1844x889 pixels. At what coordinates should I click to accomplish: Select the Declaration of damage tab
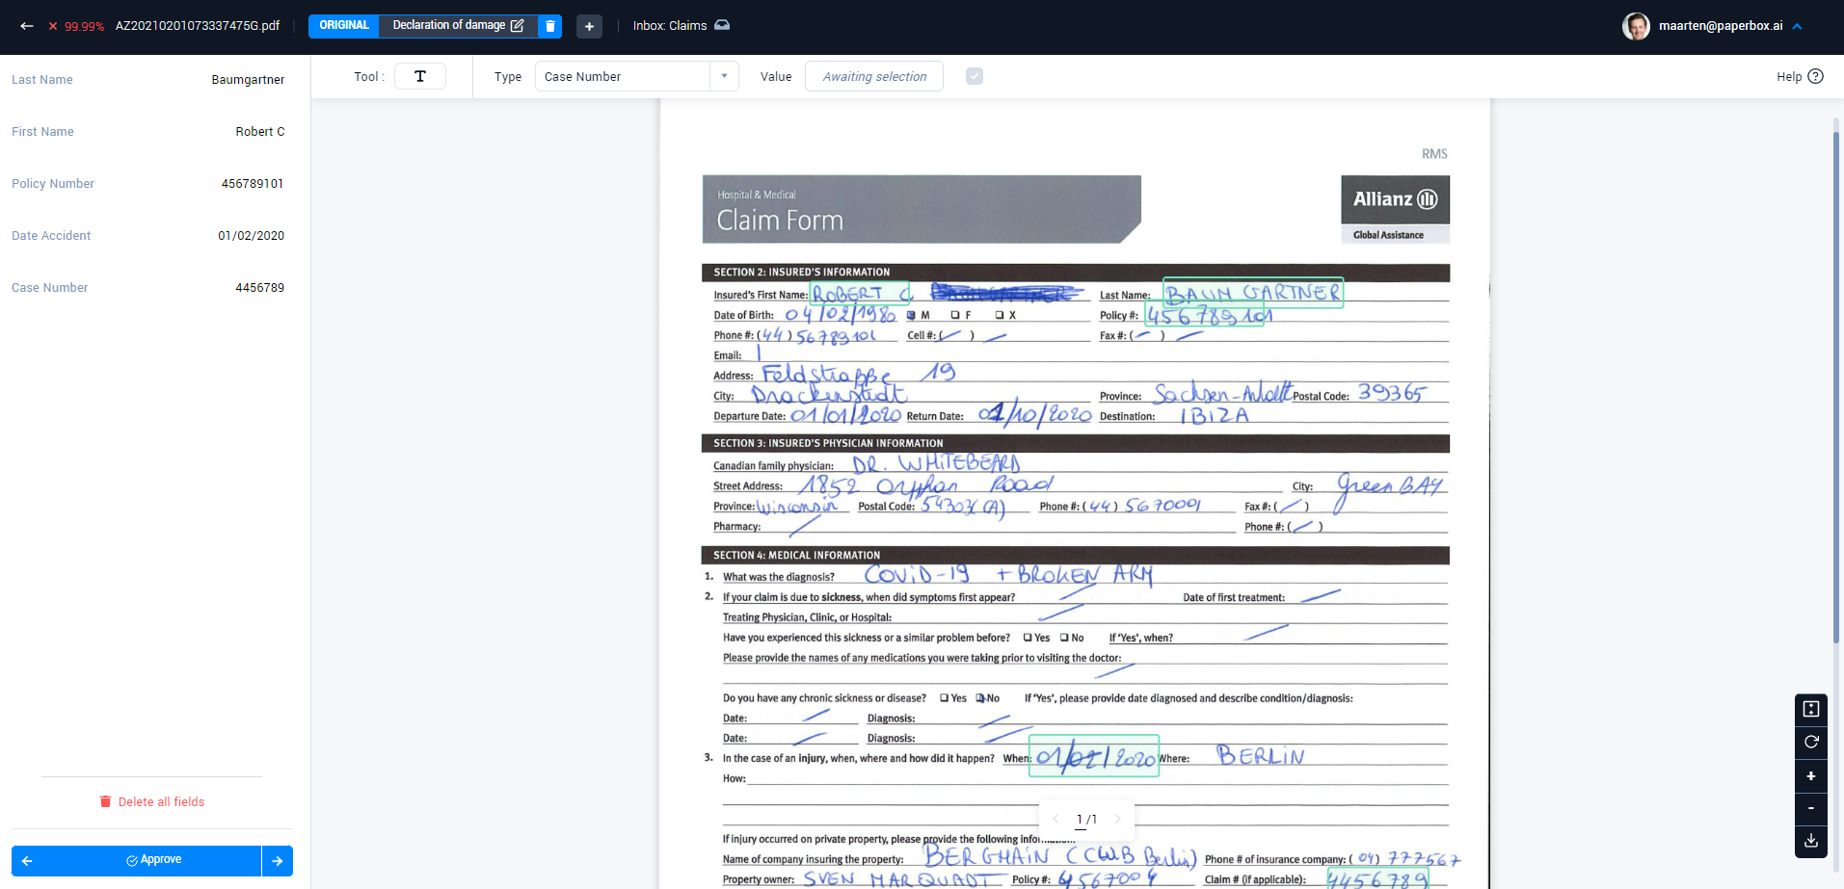tap(449, 26)
